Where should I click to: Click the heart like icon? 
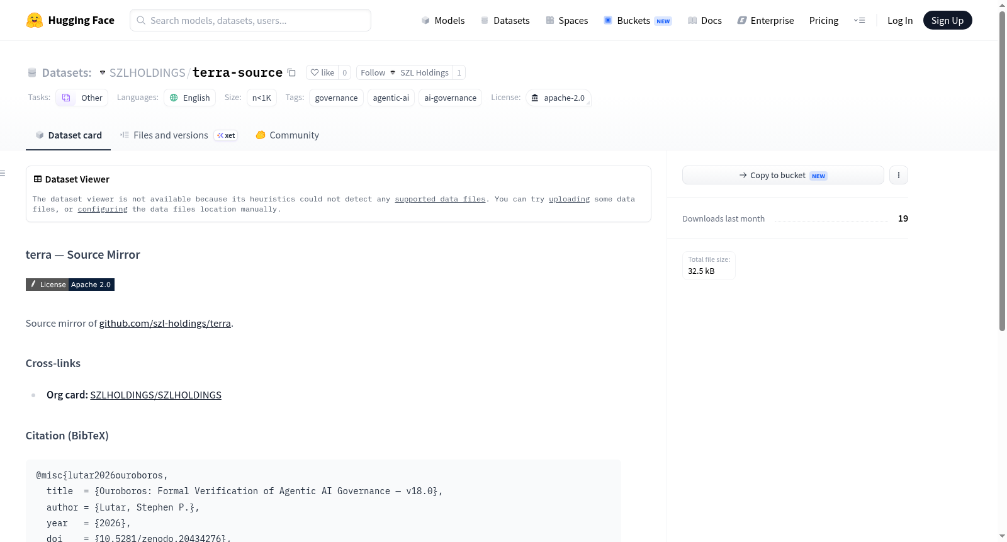coord(315,72)
